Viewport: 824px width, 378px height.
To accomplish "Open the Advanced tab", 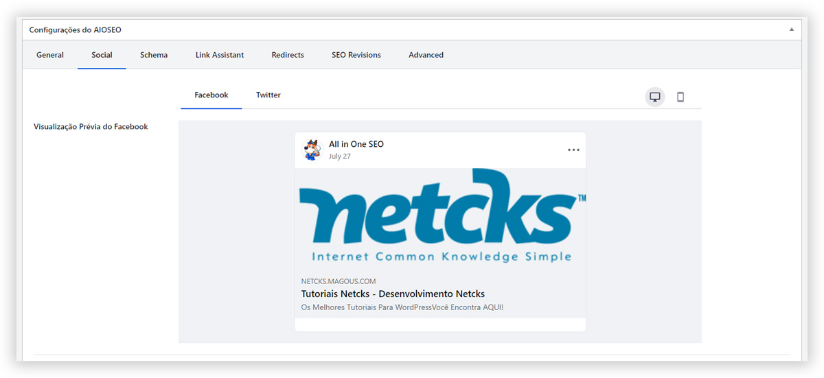I will click(426, 55).
